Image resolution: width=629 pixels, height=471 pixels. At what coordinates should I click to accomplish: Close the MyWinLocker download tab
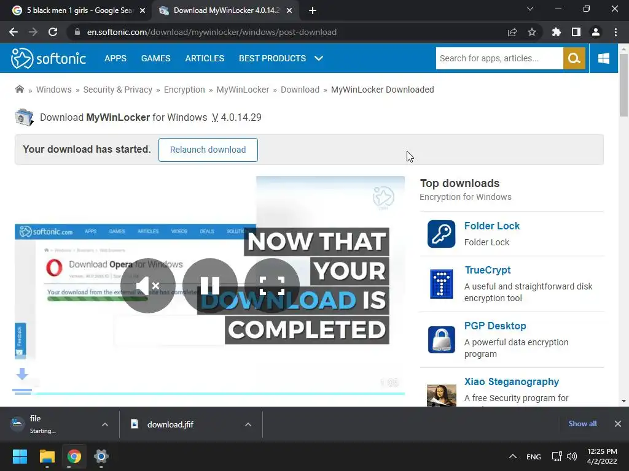[x=289, y=11]
